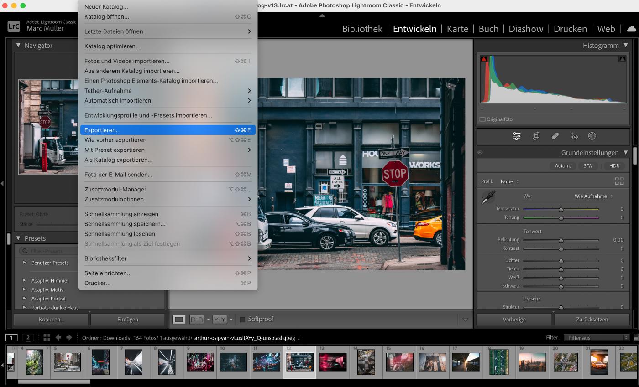Enable Softproof mode
The height and width of the screenshot is (387, 639).
coord(242,319)
